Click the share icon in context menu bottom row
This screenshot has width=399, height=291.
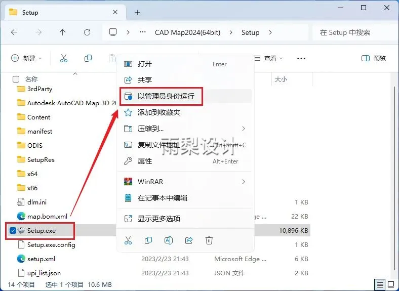click(x=189, y=240)
